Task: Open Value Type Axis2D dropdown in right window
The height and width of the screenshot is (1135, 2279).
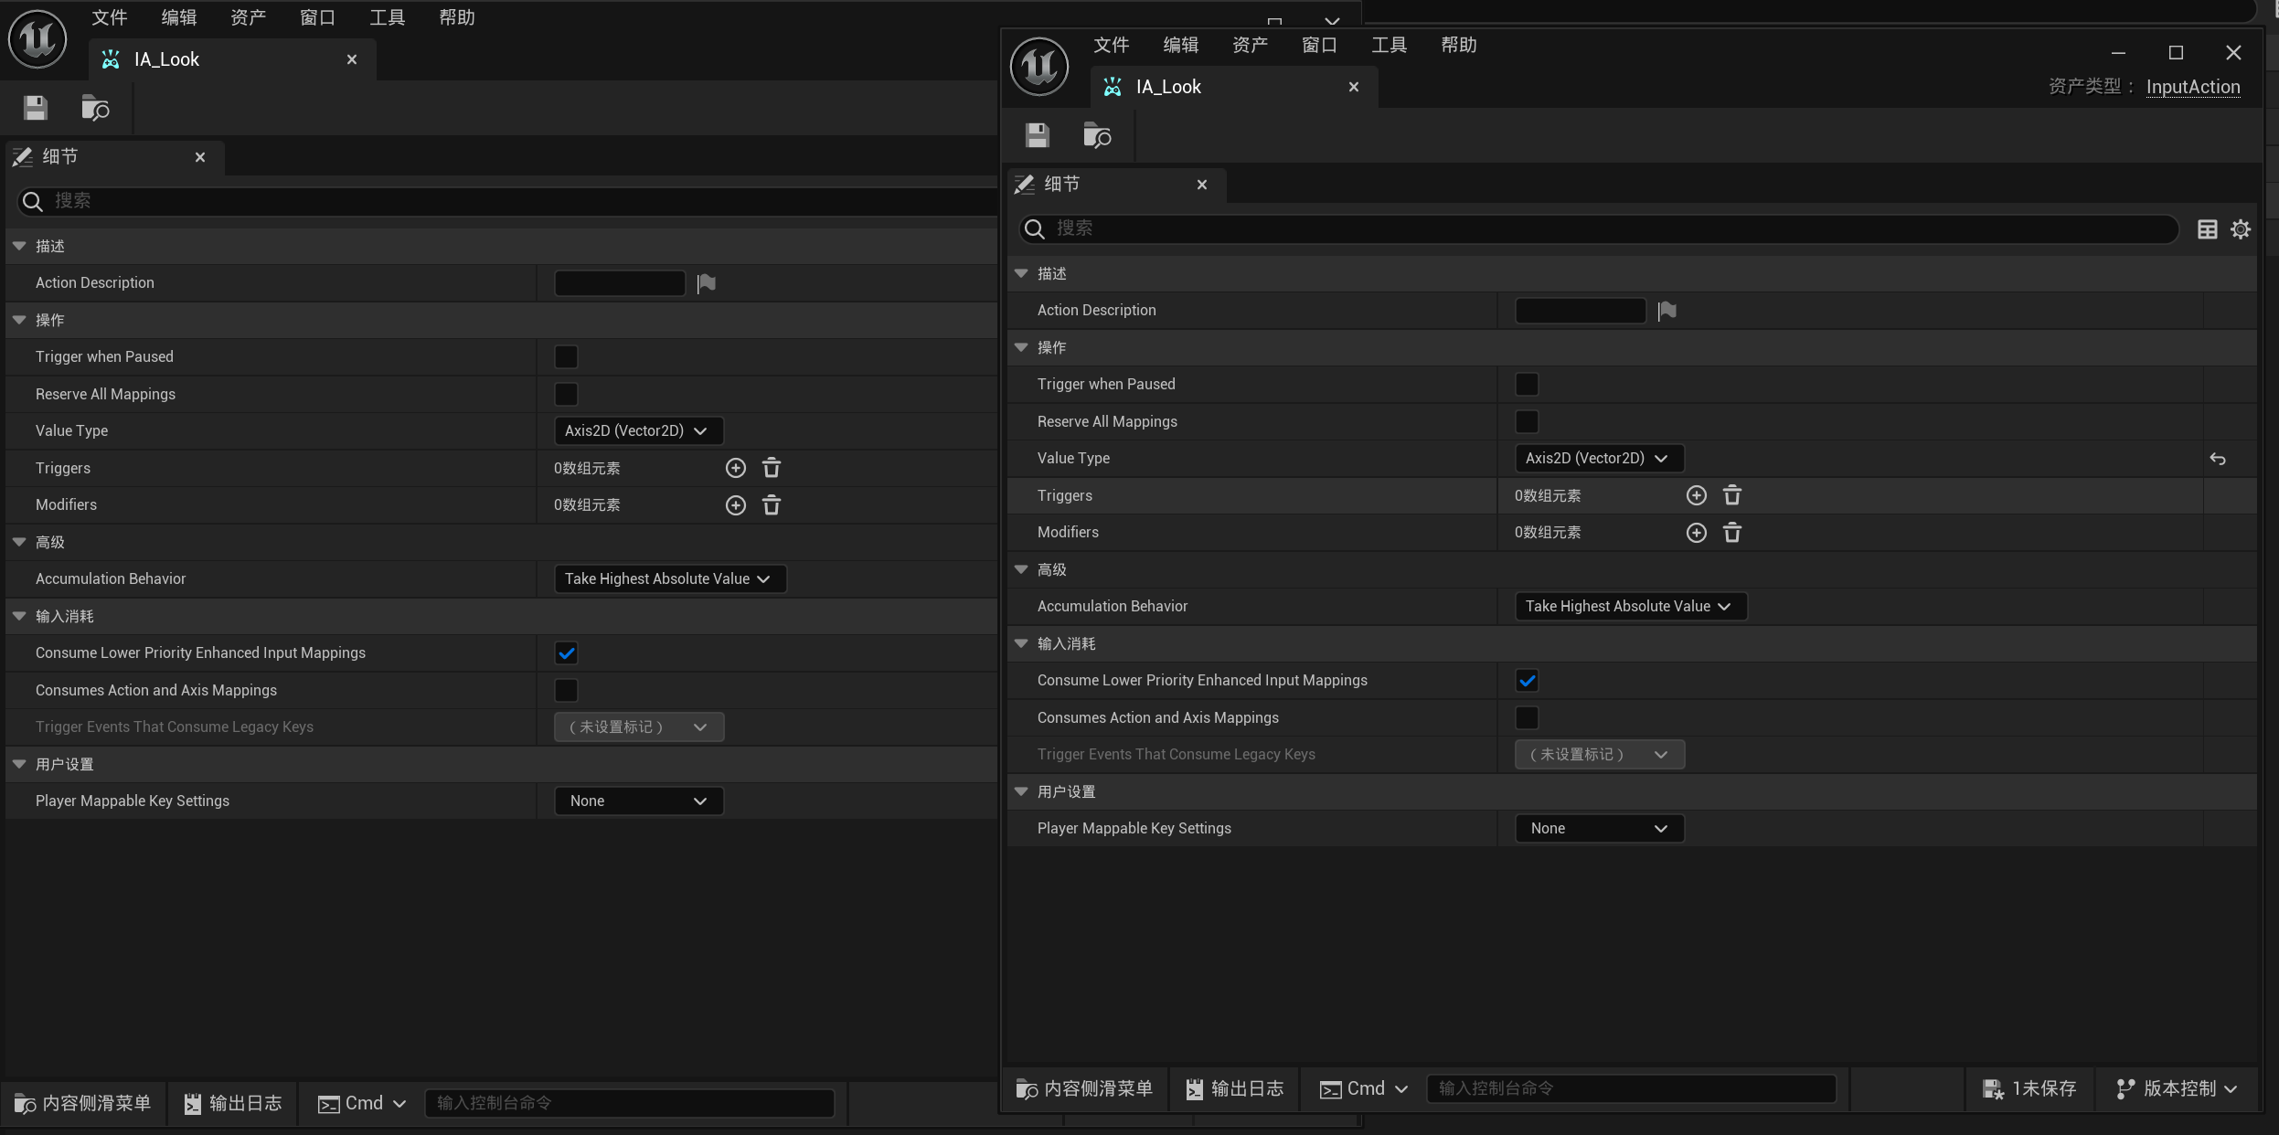Action: pyautogui.click(x=1598, y=459)
